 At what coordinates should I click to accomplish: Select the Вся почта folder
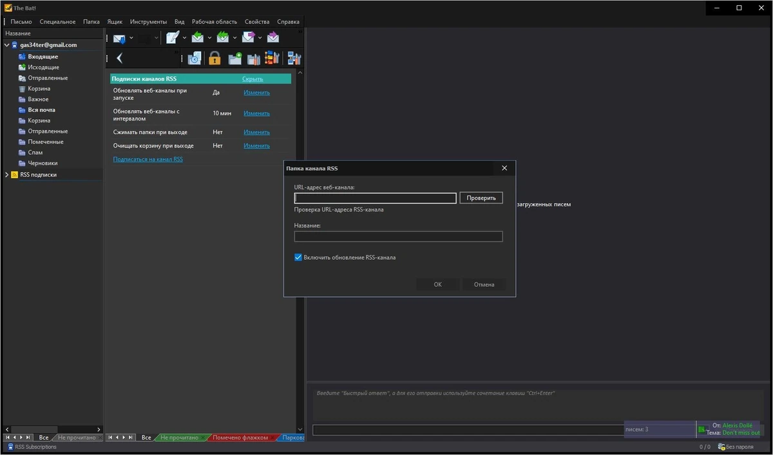(x=41, y=110)
